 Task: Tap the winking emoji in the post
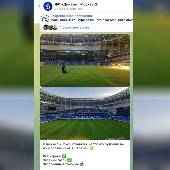[x=92, y=148]
